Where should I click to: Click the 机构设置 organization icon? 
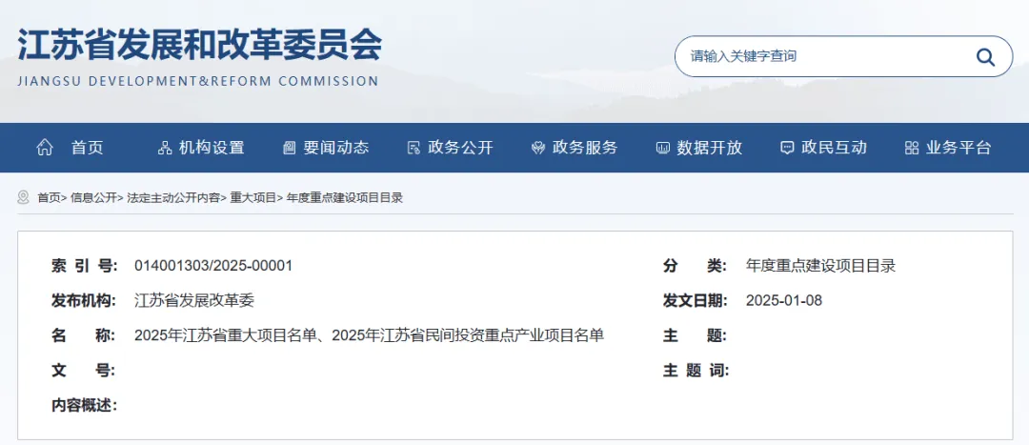point(165,148)
